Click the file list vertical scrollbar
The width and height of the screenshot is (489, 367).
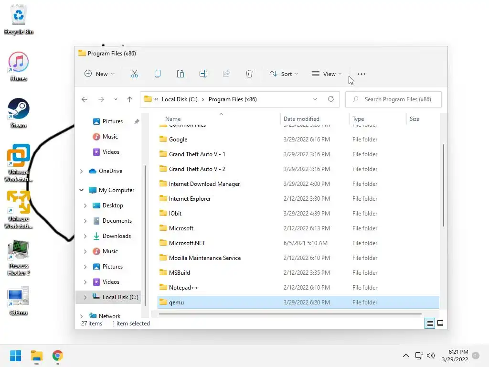444,185
